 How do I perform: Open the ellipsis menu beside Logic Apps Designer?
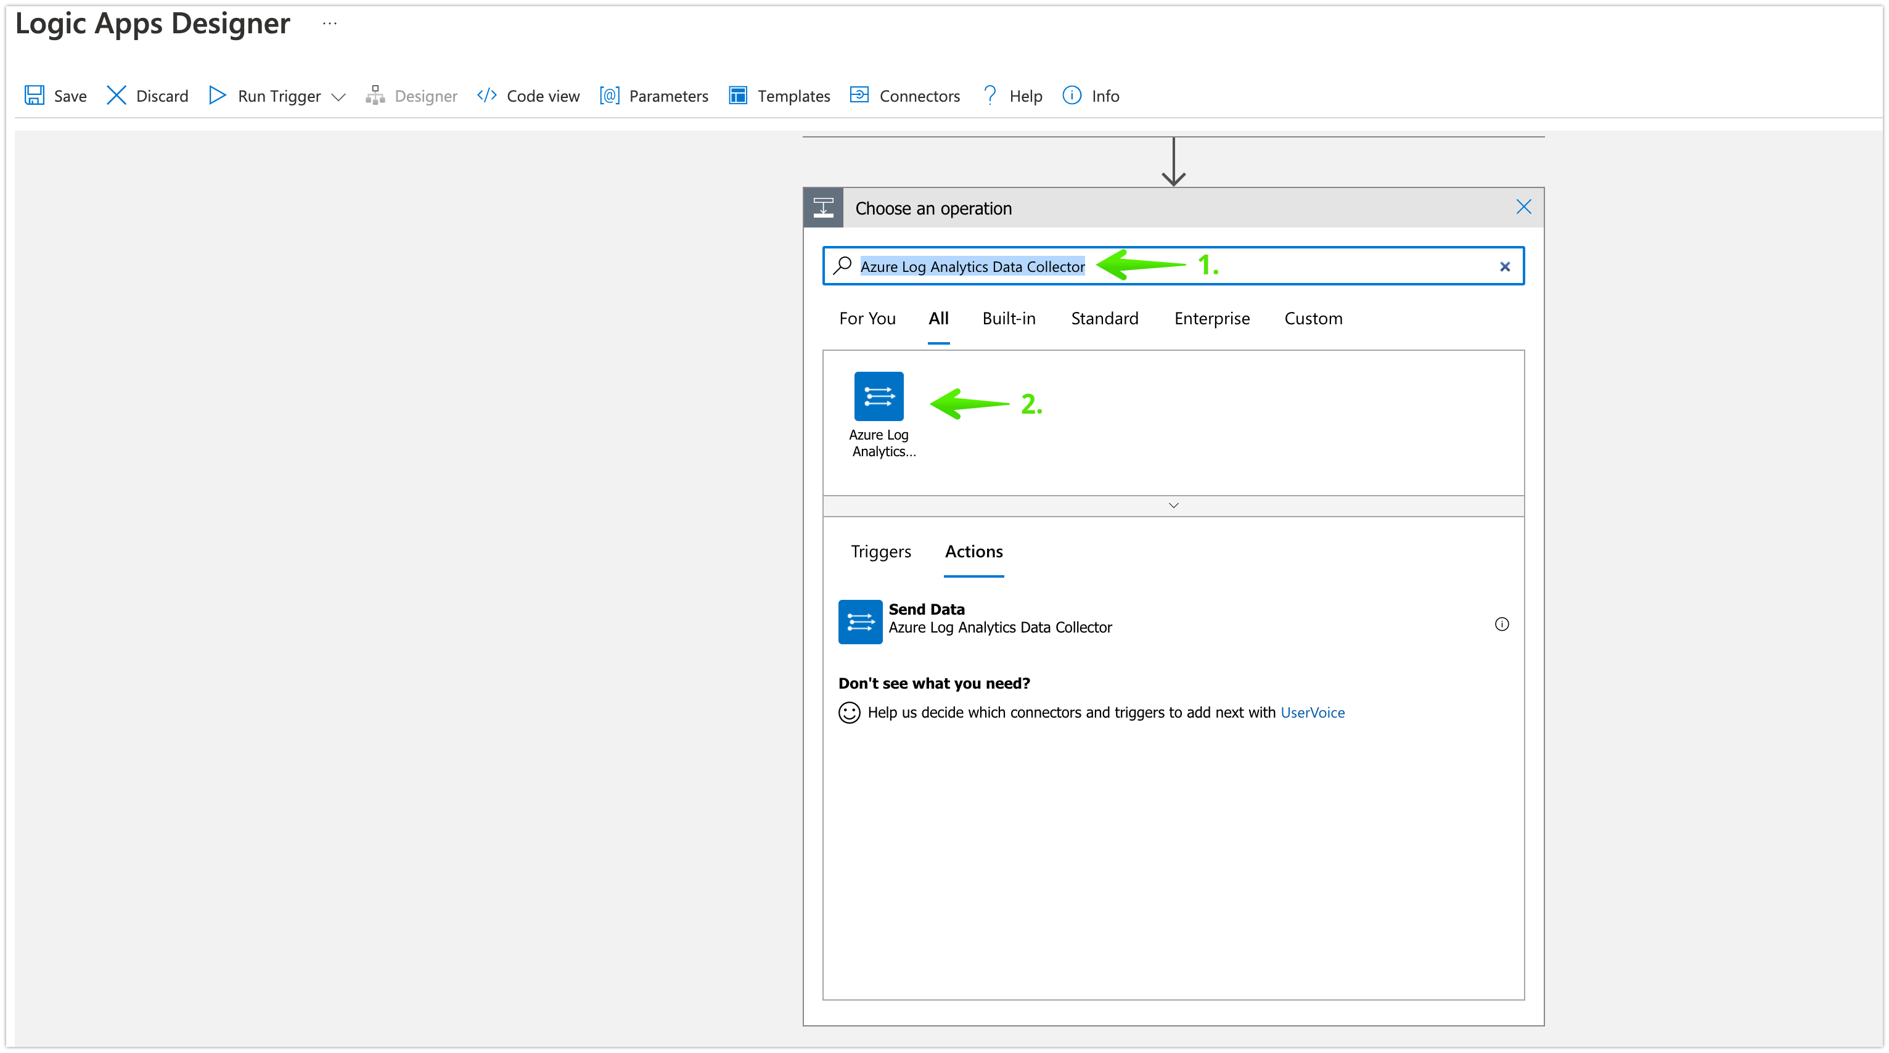coord(330,23)
